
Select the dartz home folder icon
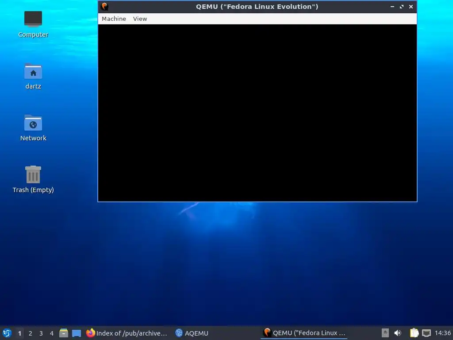pyautogui.click(x=33, y=76)
